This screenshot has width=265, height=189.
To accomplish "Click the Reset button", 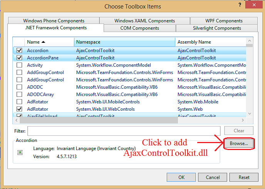I will point(244,177).
